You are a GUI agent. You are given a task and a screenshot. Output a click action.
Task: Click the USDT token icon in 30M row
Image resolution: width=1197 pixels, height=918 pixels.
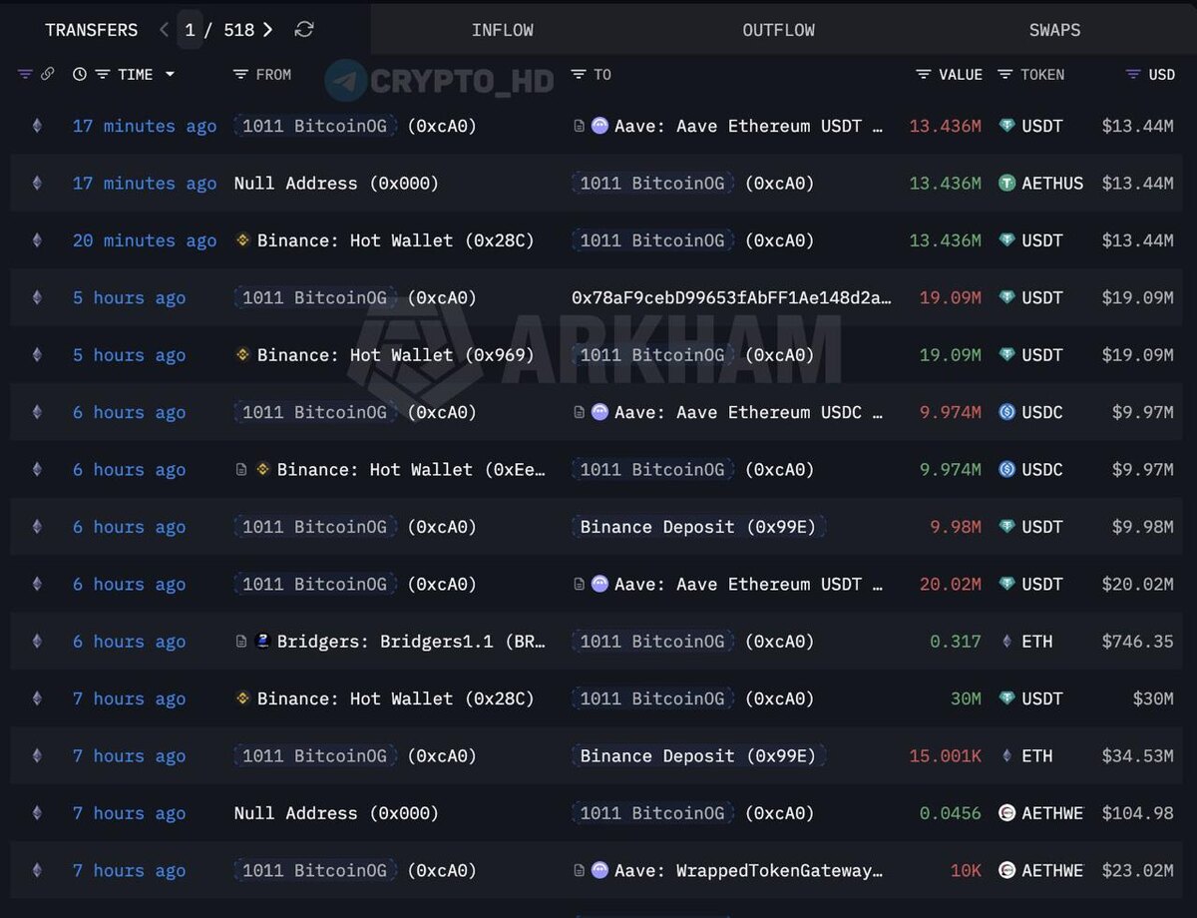pyautogui.click(x=1006, y=698)
